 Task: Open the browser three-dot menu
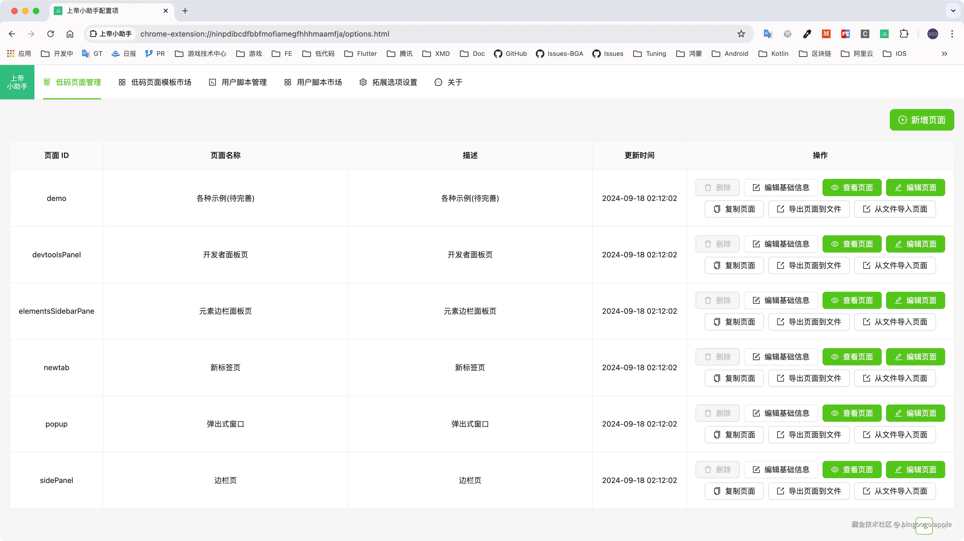pyautogui.click(x=952, y=34)
